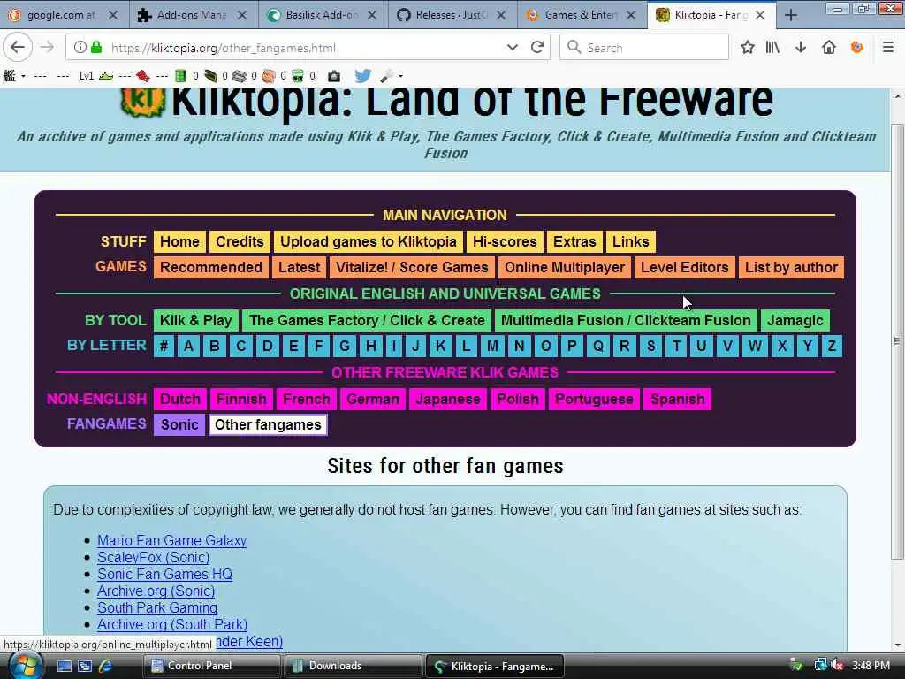Click the red repair icon in addon bar
Viewport: 905px width, 679px height.
tap(143, 76)
